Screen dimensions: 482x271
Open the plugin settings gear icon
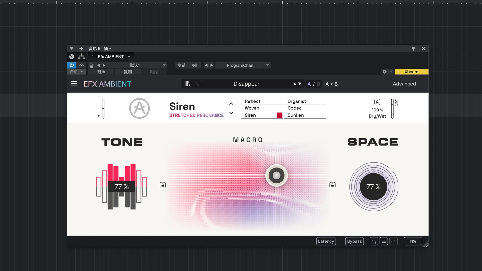(384, 72)
